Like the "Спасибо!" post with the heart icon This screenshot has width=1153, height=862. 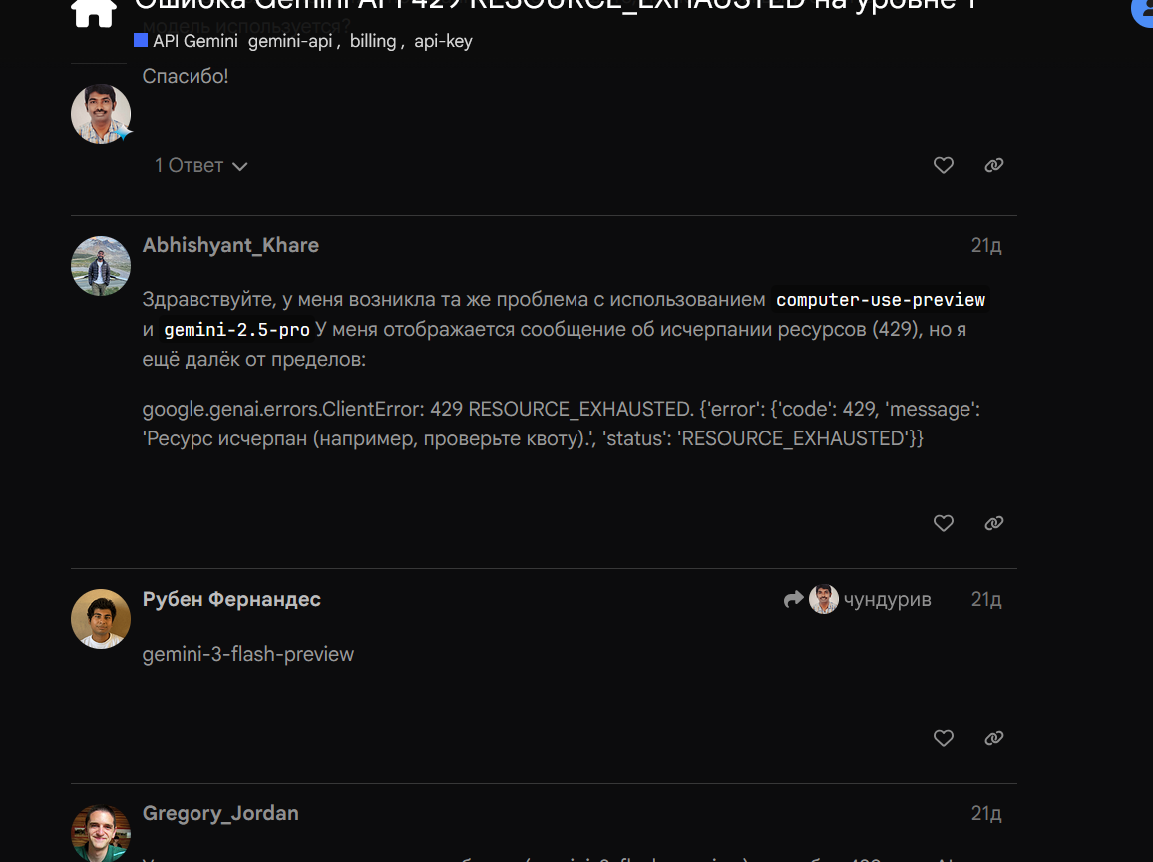click(943, 165)
